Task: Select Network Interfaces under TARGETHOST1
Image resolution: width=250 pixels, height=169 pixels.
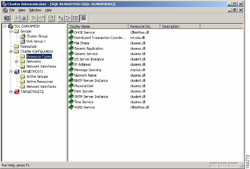Action: pyautogui.click(x=41, y=87)
